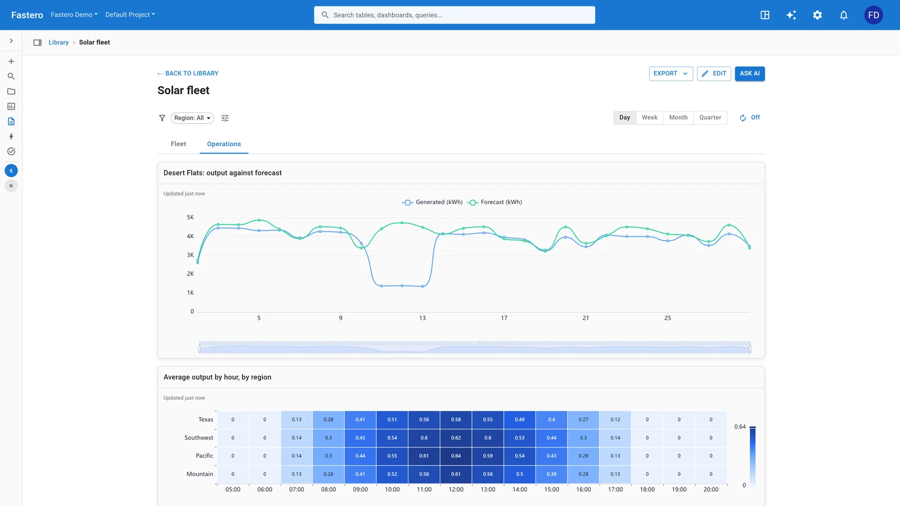Screen dimensions: 900x506
Task: Click Back to Library link
Action: (x=188, y=74)
